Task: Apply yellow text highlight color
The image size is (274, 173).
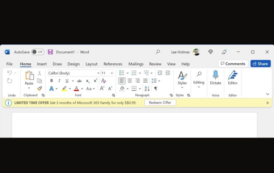Action: [64, 89]
